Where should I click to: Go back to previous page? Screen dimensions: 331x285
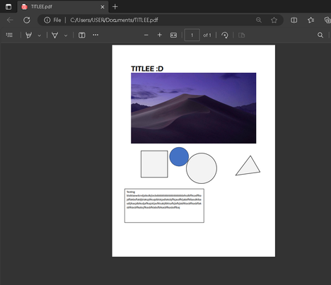tap(10, 20)
